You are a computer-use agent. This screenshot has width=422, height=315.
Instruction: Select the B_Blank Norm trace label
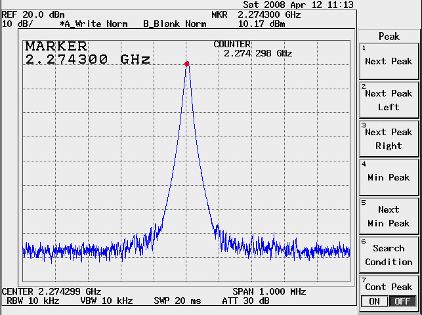click(175, 24)
